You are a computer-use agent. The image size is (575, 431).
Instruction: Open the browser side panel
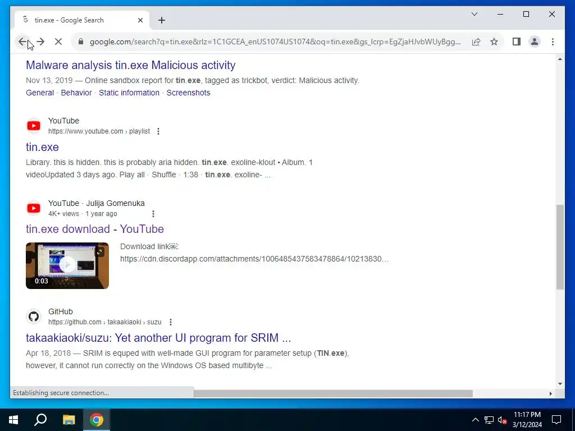coord(517,42)
